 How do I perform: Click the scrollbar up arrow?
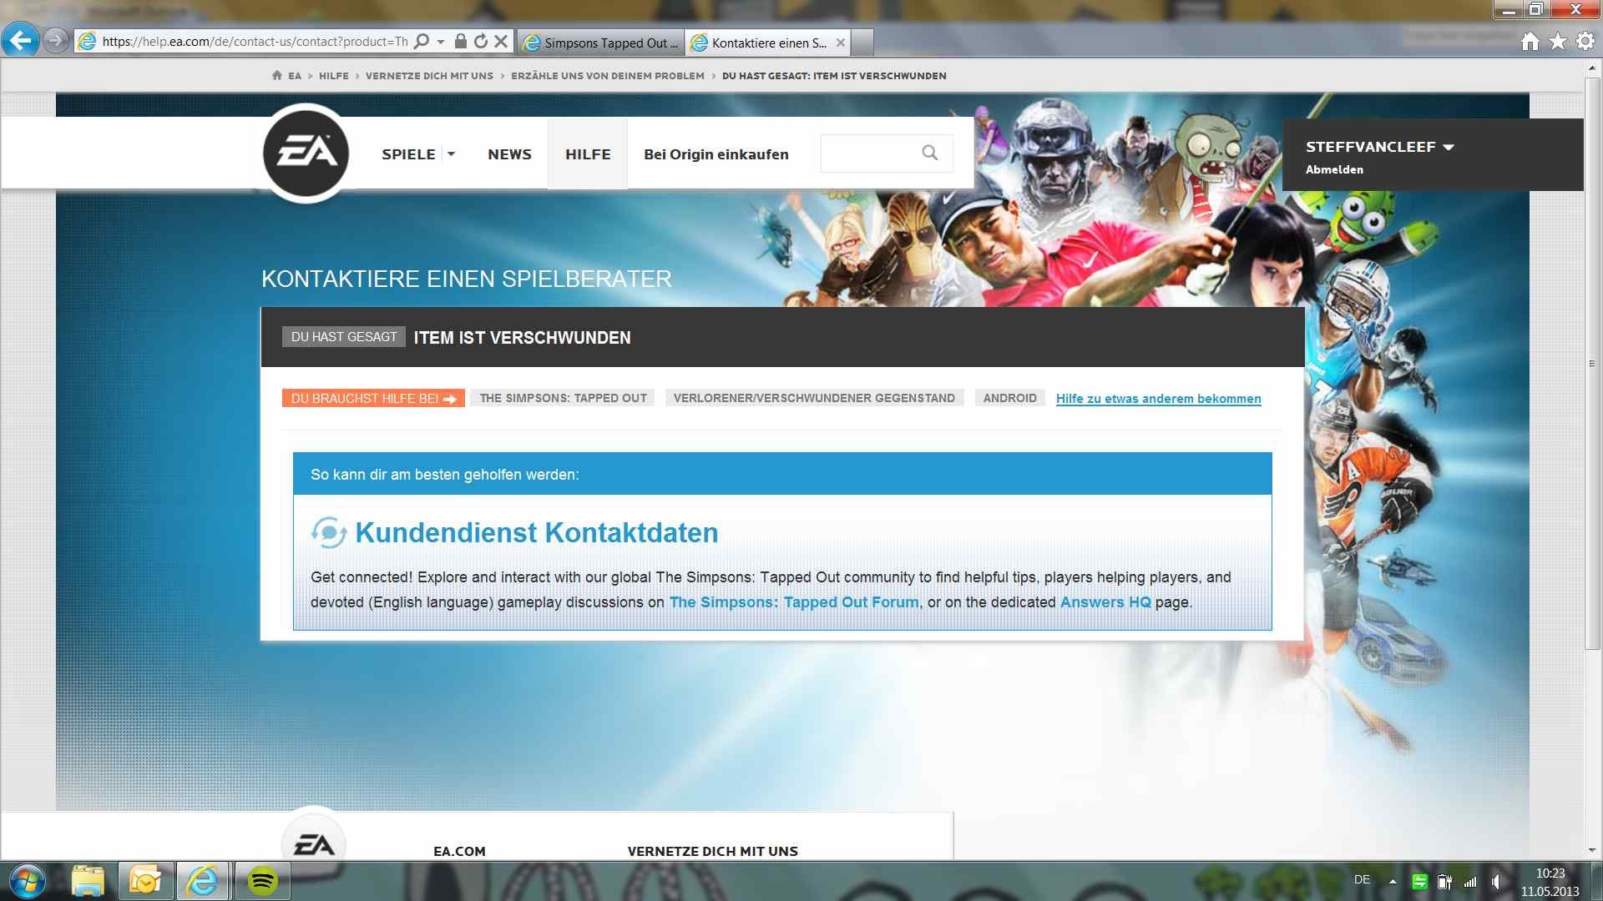(1592, 67)
